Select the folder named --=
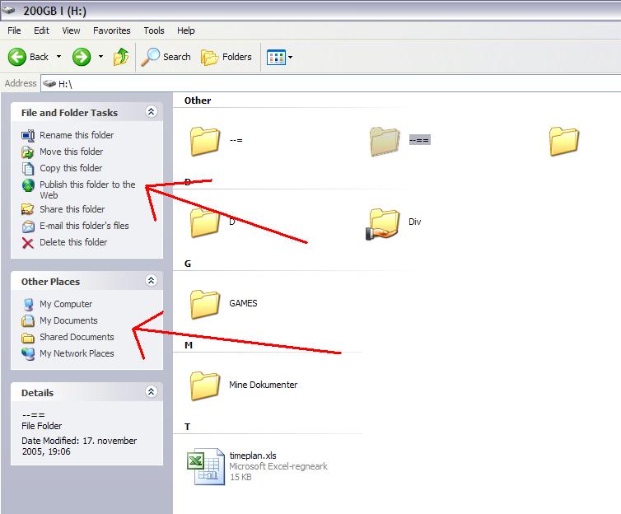Viewport: 621px width, 514px height. [205, 141]
